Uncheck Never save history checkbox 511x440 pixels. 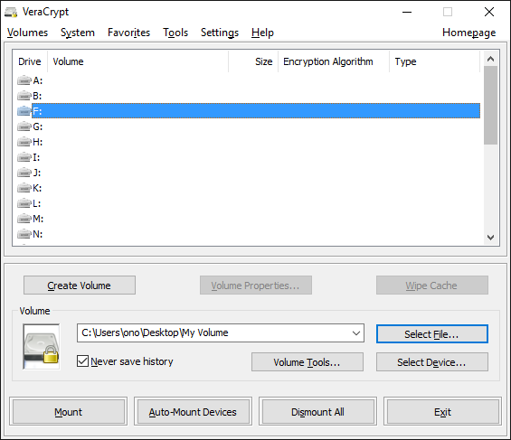[82, 360]
